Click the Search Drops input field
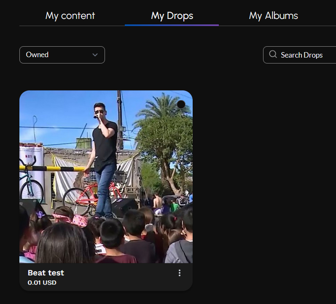The height and width of the screenshot is (304, 336). (300, 55)
